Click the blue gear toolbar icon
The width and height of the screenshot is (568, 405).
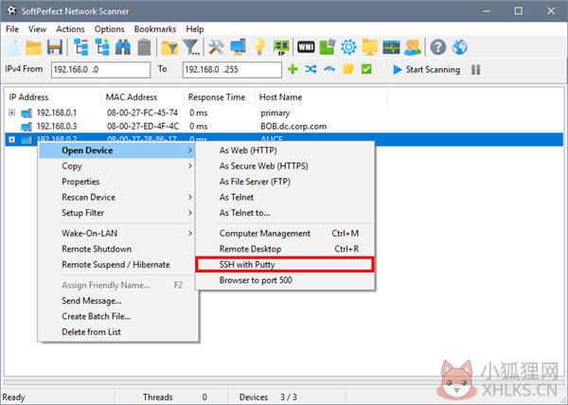(348, 47)
